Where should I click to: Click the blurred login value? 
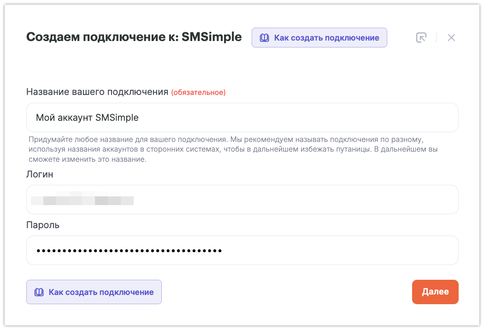tap(82, 200)
